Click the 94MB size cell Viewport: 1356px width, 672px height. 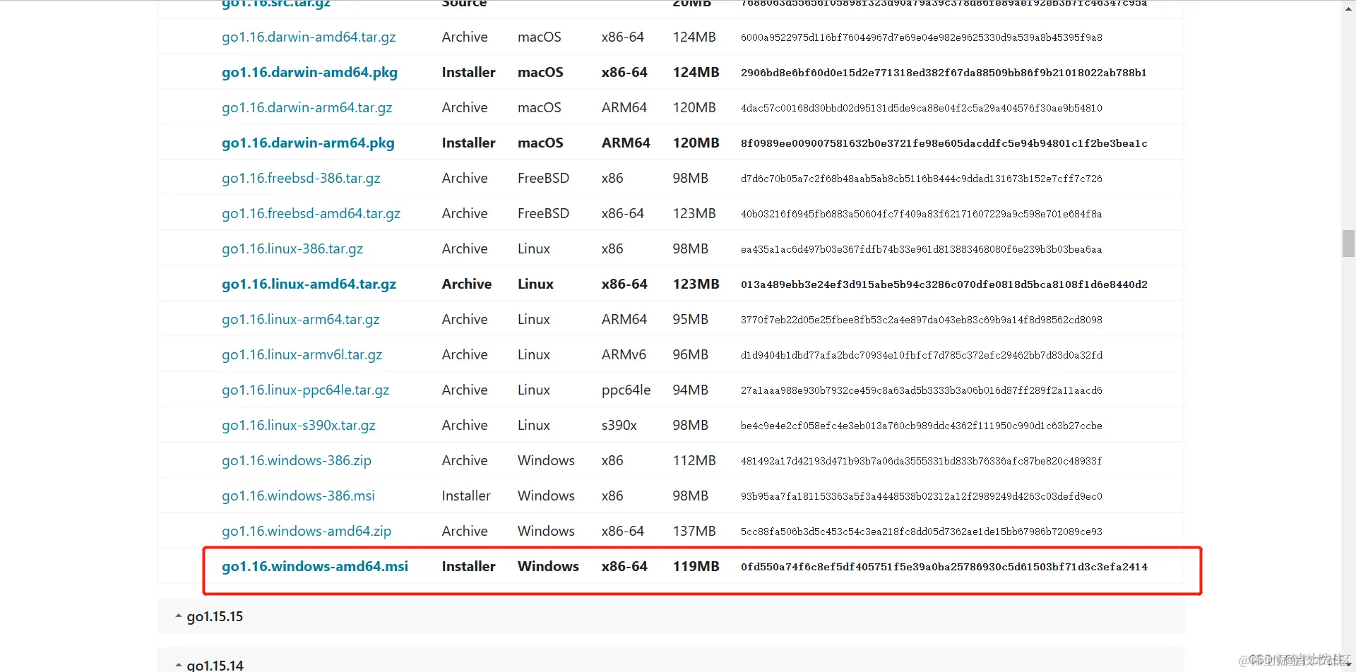click(690, 390)
